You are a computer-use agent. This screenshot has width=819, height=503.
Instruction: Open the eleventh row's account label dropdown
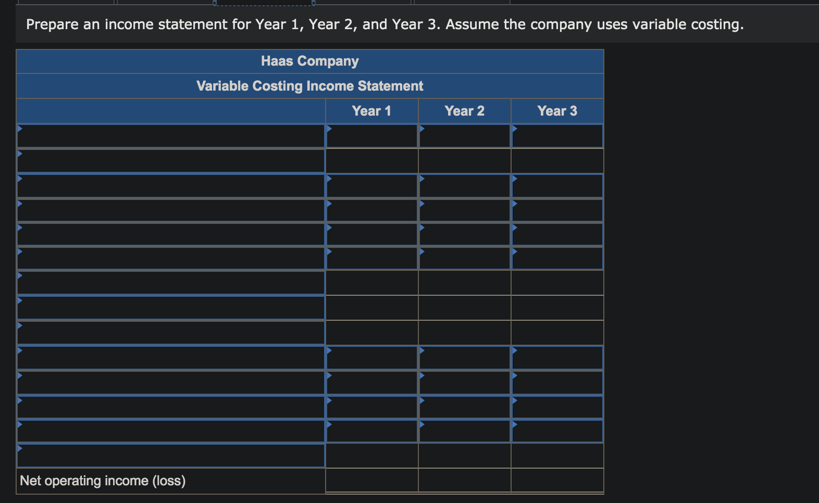tap(171, 383)
